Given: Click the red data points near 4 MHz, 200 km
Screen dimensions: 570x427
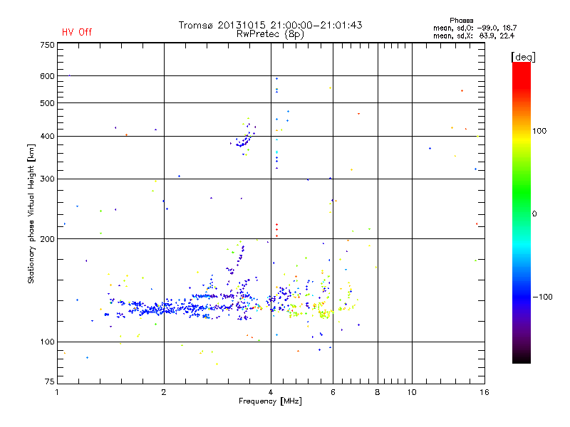Looking at the screenshot, I should [x=276, y=229].
